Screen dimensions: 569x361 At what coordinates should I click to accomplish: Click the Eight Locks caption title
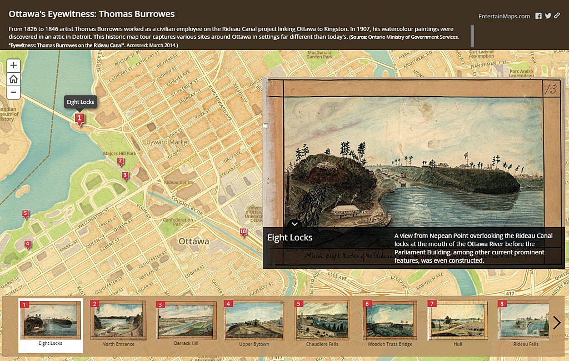tap(290, 238)
